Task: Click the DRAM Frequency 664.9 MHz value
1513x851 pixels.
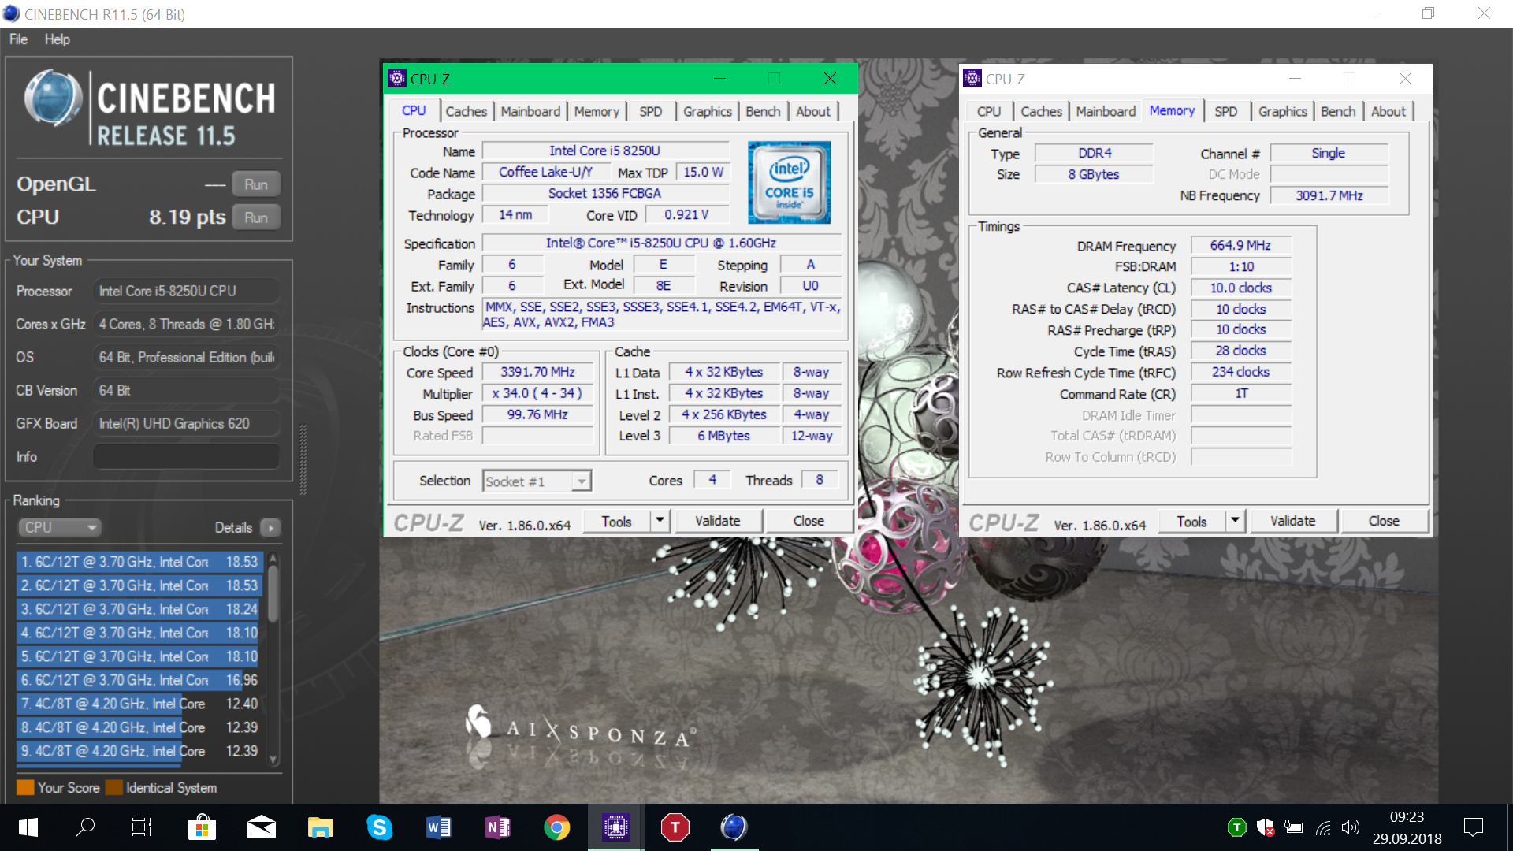Action: pos(1240,246)
